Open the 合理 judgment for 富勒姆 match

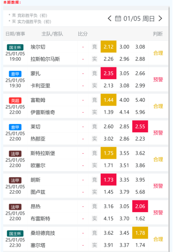click(158, 106)
